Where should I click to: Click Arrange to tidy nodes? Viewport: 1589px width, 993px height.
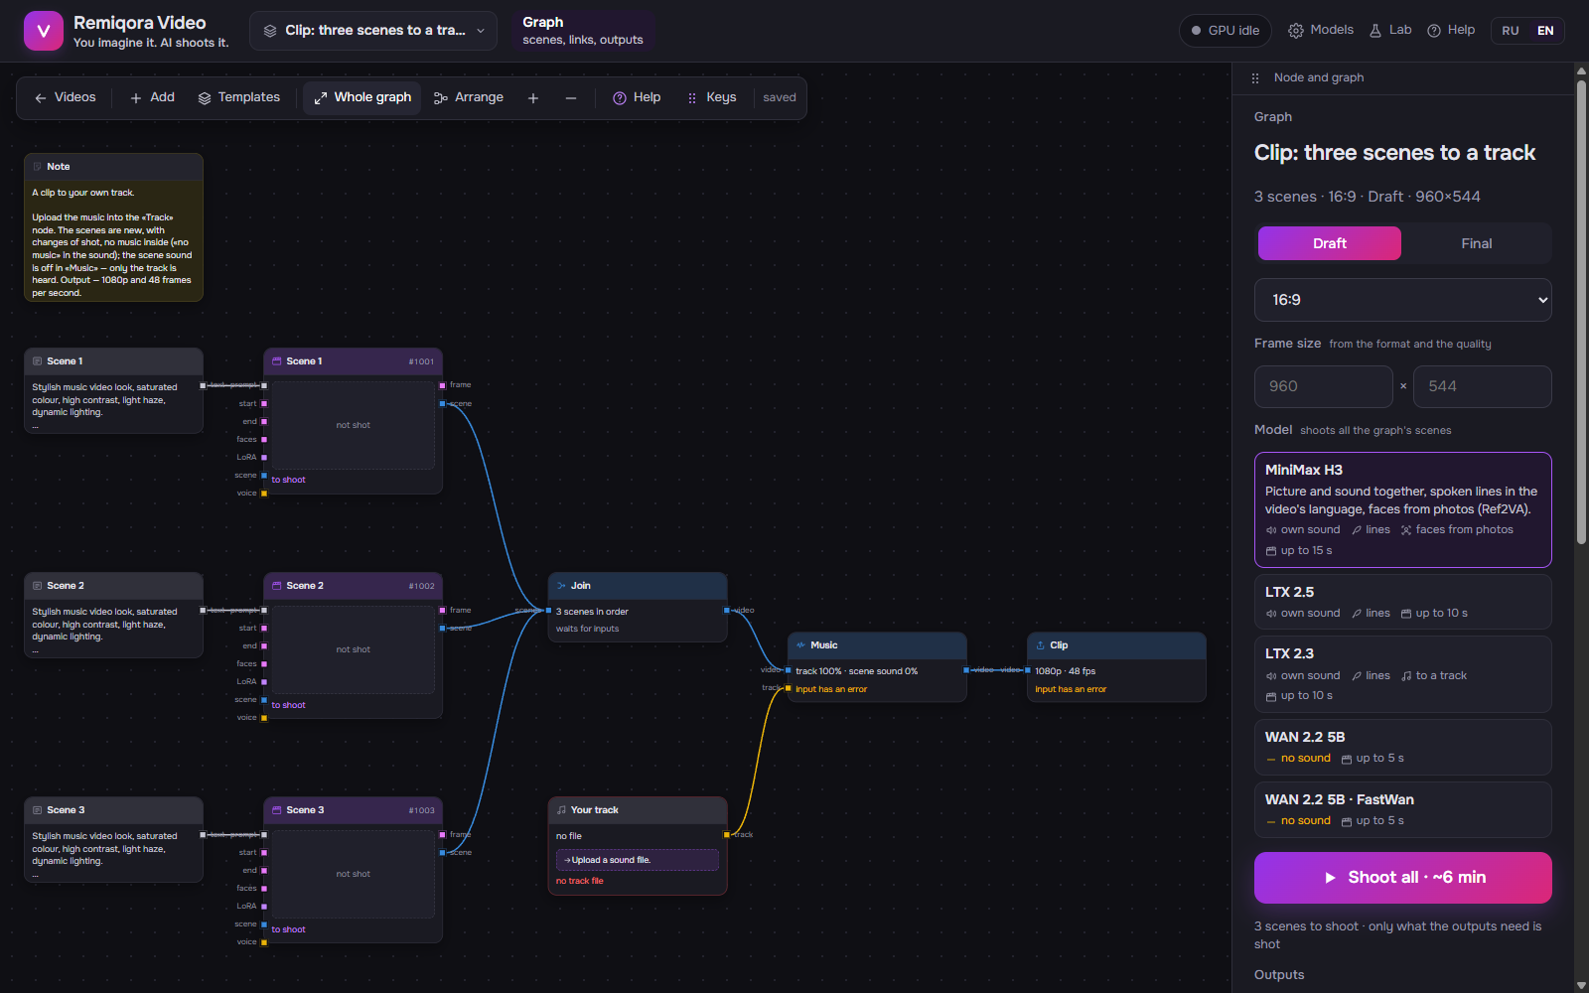[x=469, y=97]
